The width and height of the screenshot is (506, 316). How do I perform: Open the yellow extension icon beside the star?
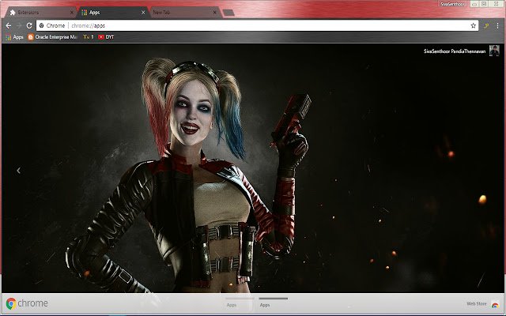tap(486, 25)
